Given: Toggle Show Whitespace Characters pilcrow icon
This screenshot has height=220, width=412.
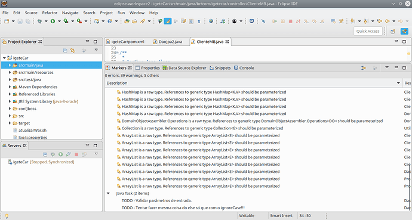Looking at the screenshot, I should pyautogui.click(x=199, y=21).
